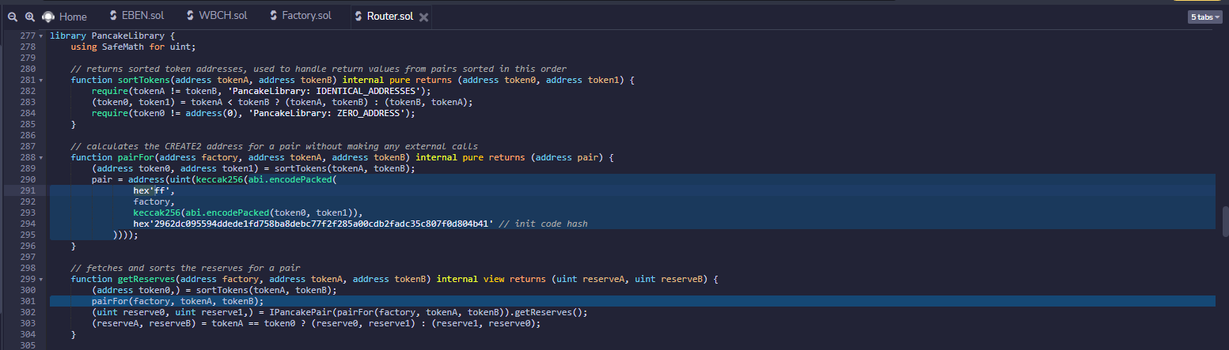Image resolution: width=1229 pixels, height=350 pixels.
Task: Collapse the getReserves function at line 299
Action: click(x=40, y=279)
